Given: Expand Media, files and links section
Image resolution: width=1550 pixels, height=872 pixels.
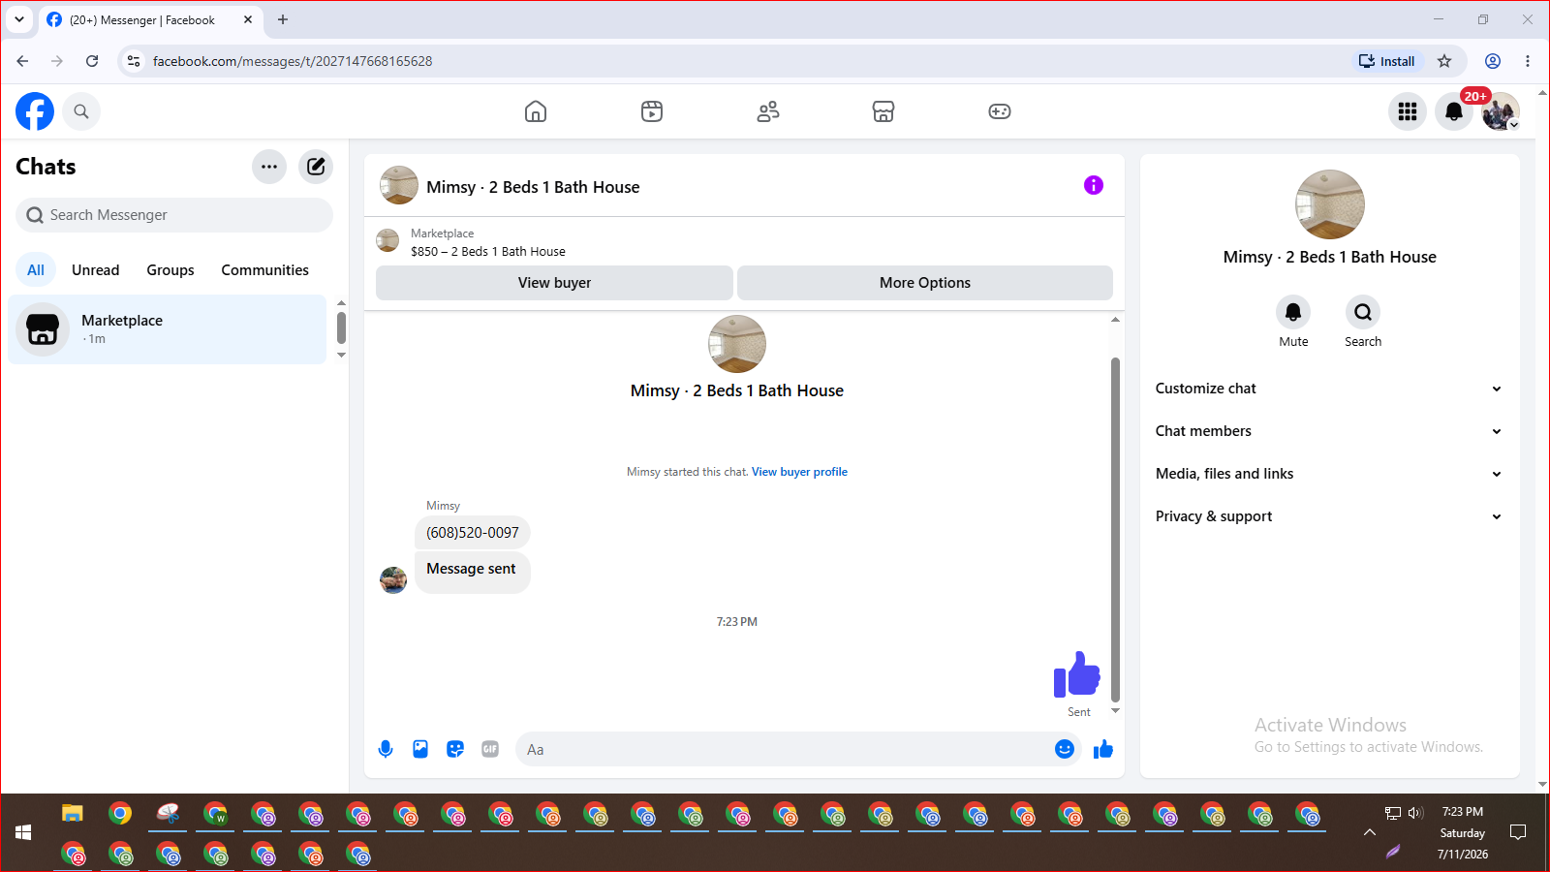Looking at the screenshot, I should (x=1329, y=474).
